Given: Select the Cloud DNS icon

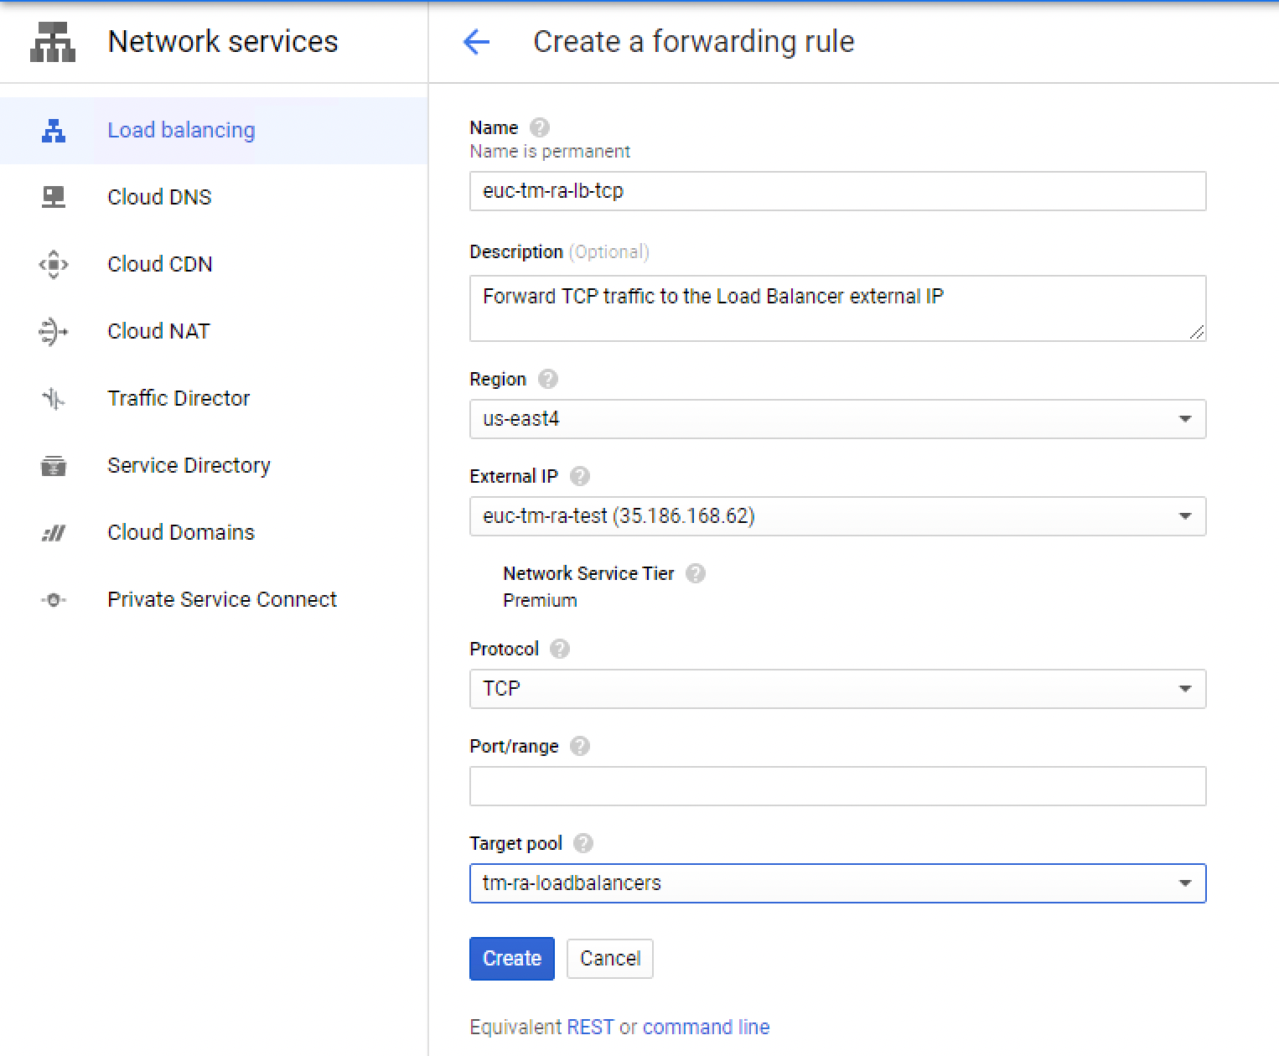Looking at the screenshot, I should pyautogui.click(x=54, y=197).
